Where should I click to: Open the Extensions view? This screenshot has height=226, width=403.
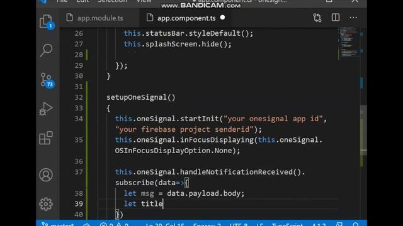point(46,138)
